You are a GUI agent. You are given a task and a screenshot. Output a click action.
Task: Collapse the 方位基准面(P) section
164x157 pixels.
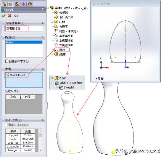pyautogui.click(x=43, y=23)
